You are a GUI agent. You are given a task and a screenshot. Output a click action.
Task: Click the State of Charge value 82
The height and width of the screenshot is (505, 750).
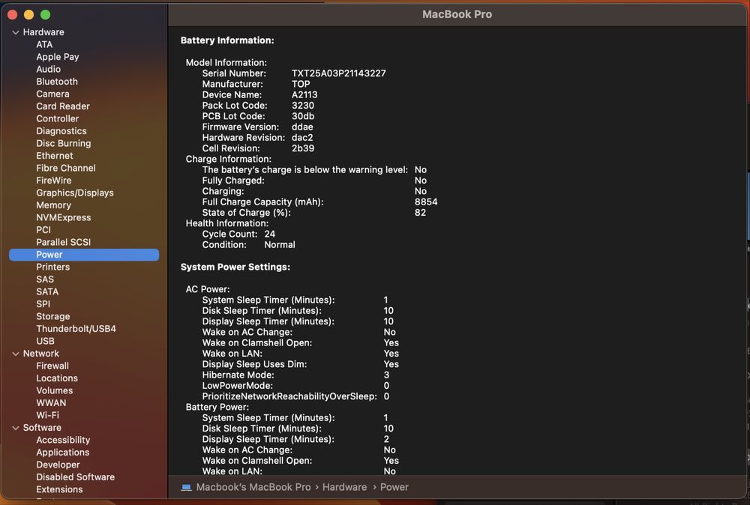[x=420, y=213]
